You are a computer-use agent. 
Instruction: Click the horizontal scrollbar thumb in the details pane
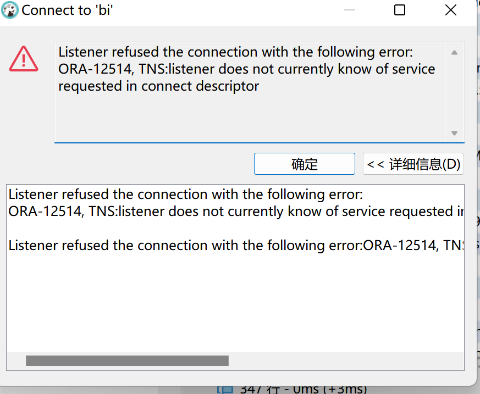pyautogui.click(x=127, y=360)
